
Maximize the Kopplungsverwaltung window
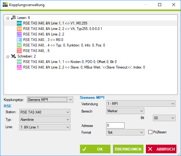click(160, 5)
